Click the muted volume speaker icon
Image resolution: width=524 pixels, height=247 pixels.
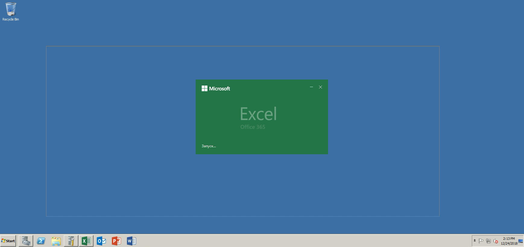pos(495,241)
